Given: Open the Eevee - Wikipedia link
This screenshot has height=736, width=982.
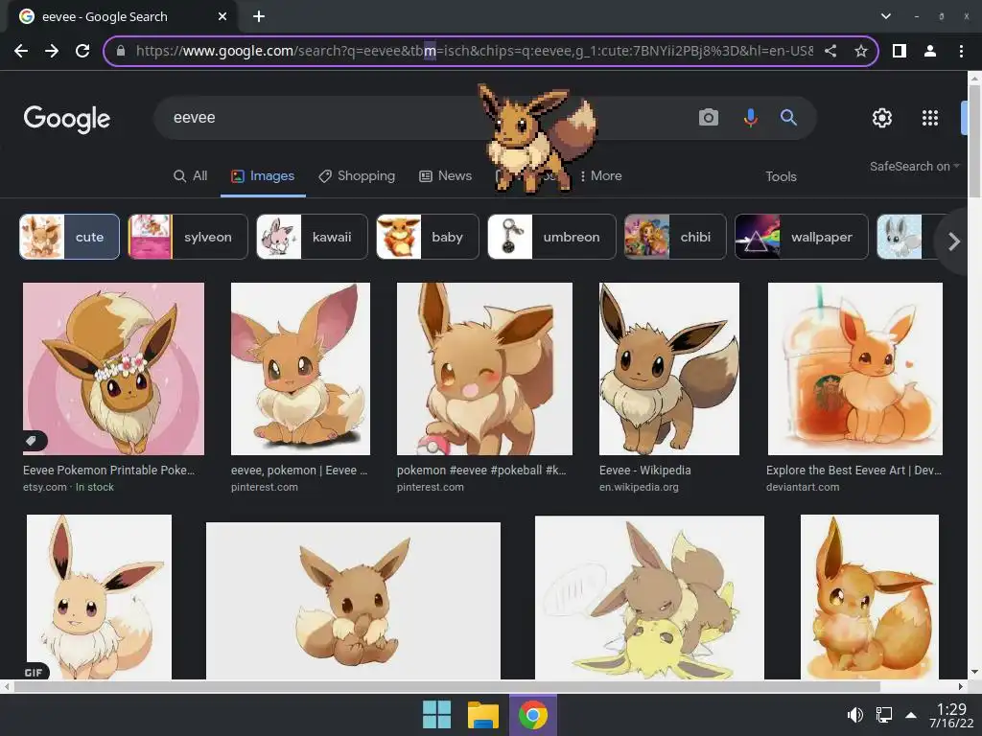Looking at the screenshot, I should 645,470.
